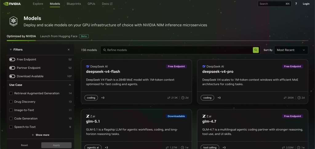Open the Explore nav item
The width and height of the screenshot is (315, 149).
click(x=38, y=4)
